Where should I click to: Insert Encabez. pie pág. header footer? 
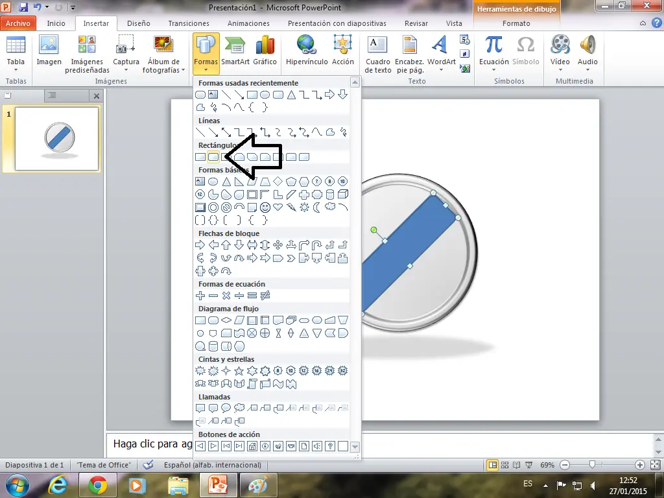tap(410, 54)
